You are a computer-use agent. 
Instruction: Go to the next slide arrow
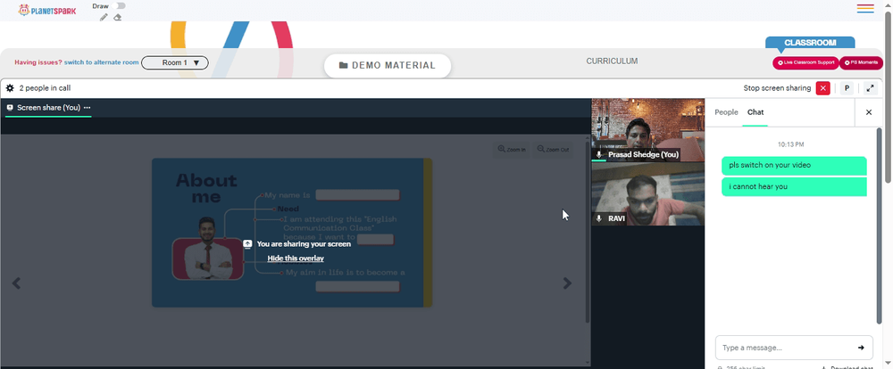coord(567,283)
